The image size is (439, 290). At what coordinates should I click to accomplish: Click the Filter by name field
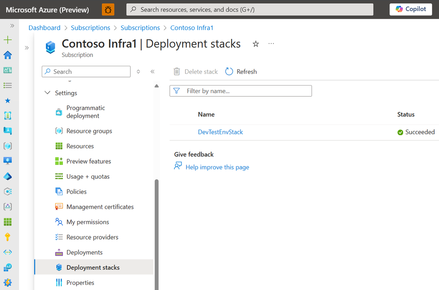[x=240, y=91]
